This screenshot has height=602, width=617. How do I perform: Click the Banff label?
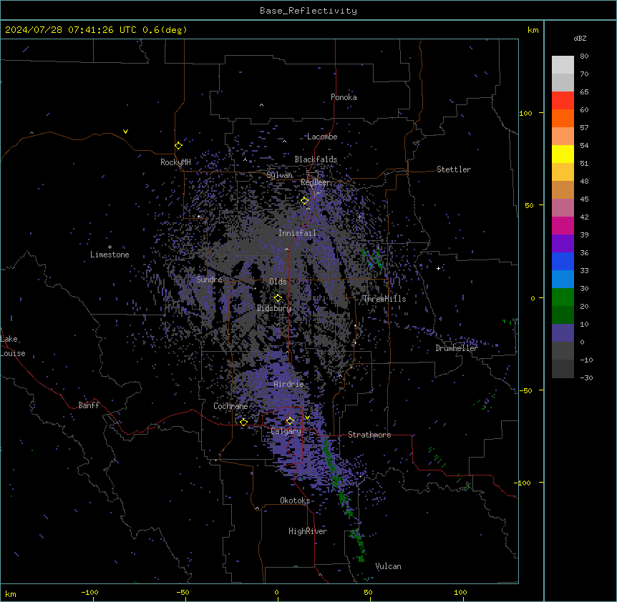tap(89, 405)
